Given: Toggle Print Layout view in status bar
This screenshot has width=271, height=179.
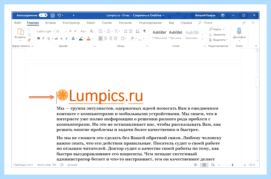Looking at the screenshot, I should [204, 165].
